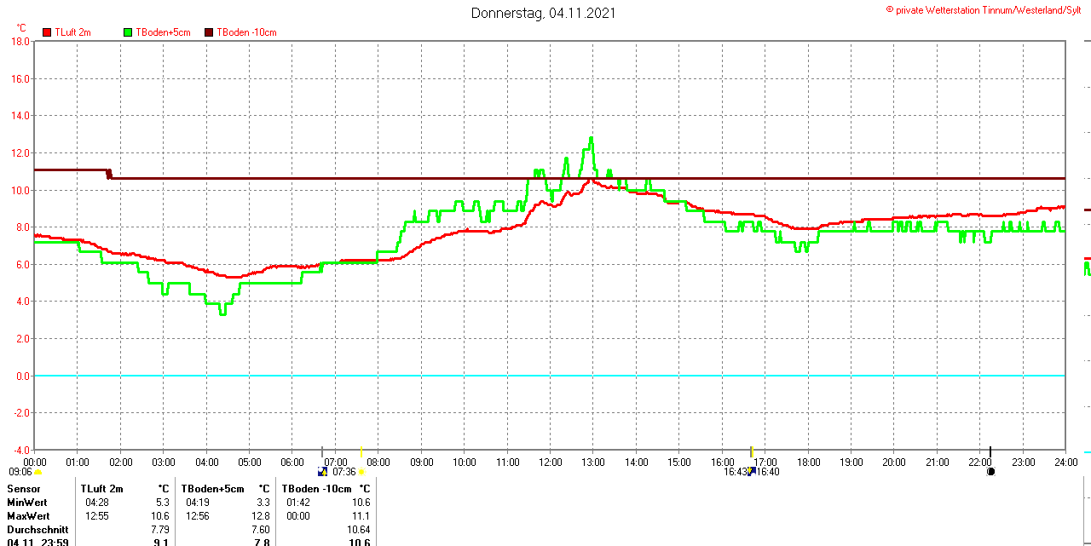1091x546 pixels.
Task: Click the 12:00 label on time axis
Action: (x=551, y=463)
